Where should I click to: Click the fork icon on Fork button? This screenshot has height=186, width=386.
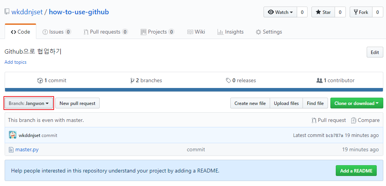pyautogui.click(x=356, y=12)
